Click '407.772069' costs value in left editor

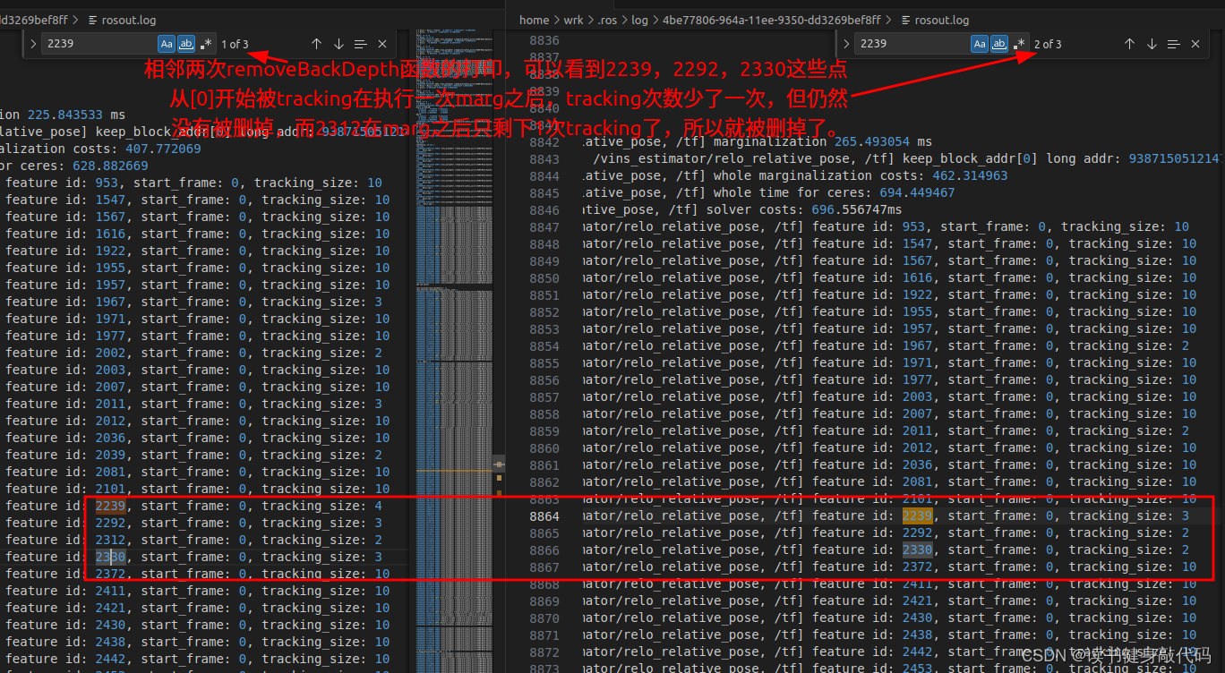click(x=163, y=149)
